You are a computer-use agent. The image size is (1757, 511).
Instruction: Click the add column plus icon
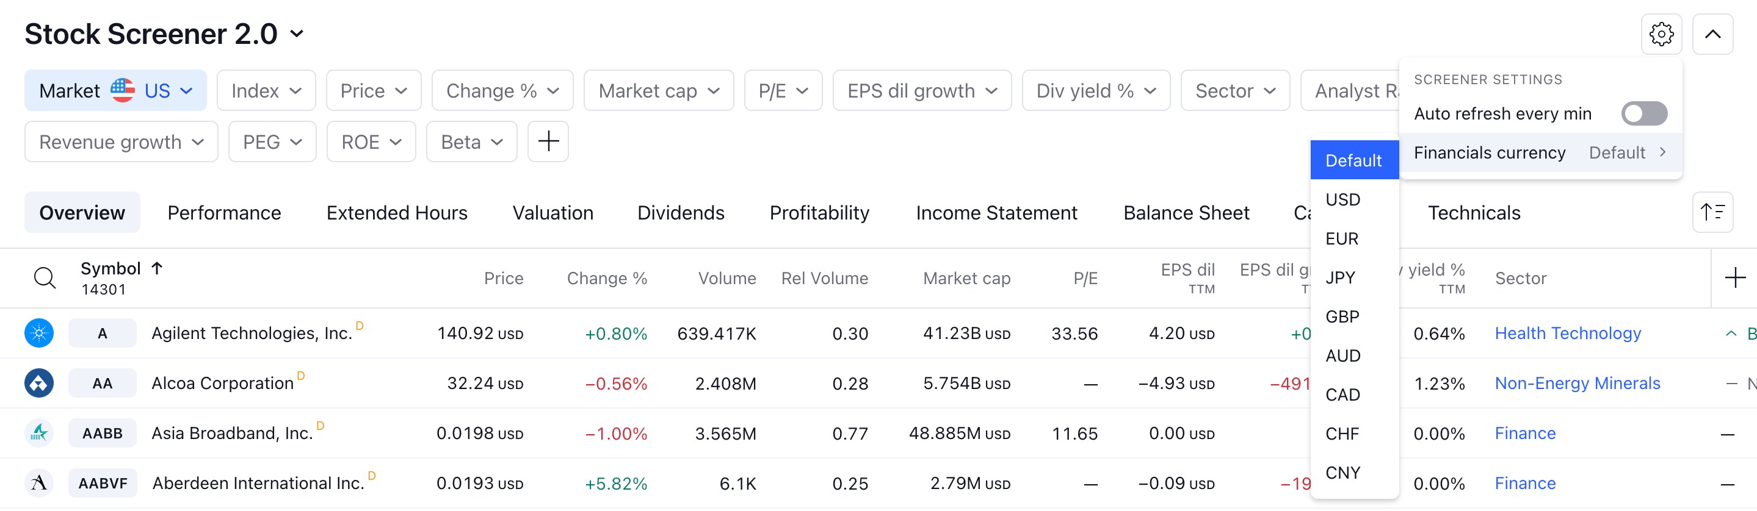pyautogui.click(x=1734, y=278)
